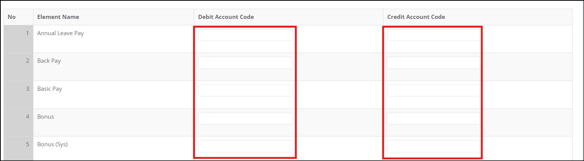Image resolution: width=584 pixels, height=161 pixels.
Task: Click Debit Account Code field for Annual Leave Pay
Action: point(245,35)
